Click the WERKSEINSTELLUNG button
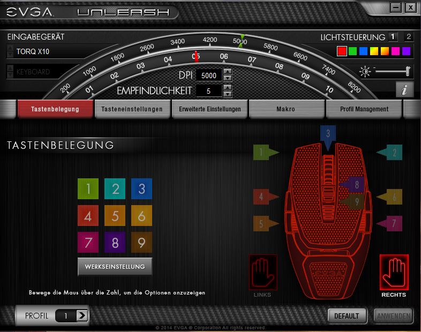Image resolution: width=421 pixels, height=332 pixels. click(115, 267)
